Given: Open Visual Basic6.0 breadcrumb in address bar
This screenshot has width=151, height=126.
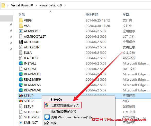Looking at the screenshot, I should click(x=22, y=5).
